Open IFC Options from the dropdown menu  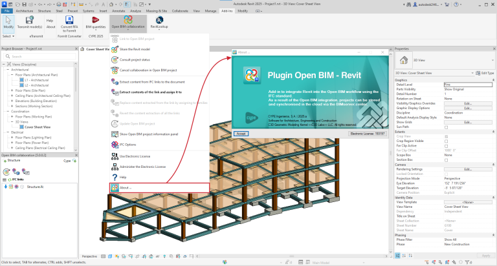(x=160, y=145)
